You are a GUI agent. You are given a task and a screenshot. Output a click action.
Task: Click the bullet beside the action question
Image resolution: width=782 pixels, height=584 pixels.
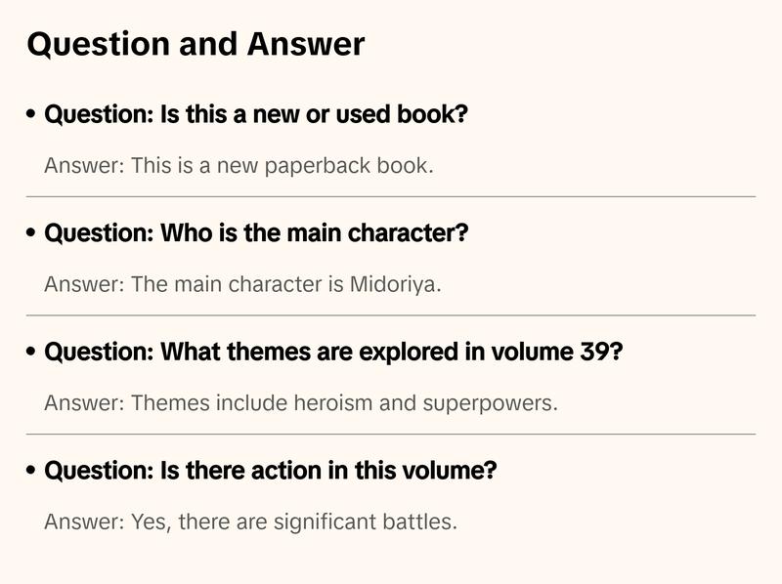click(x=32, y=472)
